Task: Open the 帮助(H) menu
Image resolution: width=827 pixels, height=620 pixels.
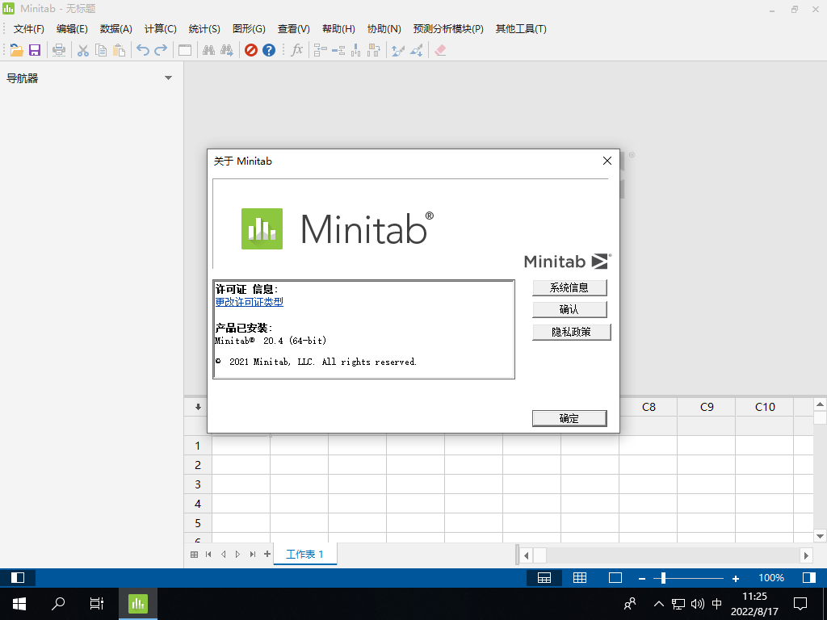Action: [338, 29]
